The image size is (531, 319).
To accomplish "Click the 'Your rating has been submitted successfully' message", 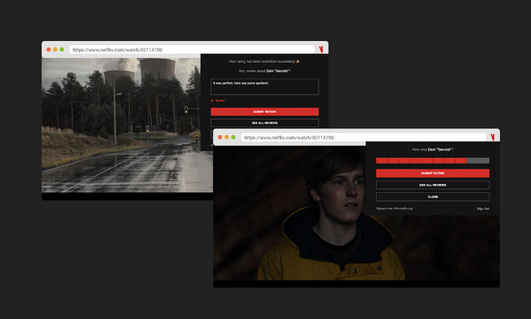I will (x=264, y=61).
